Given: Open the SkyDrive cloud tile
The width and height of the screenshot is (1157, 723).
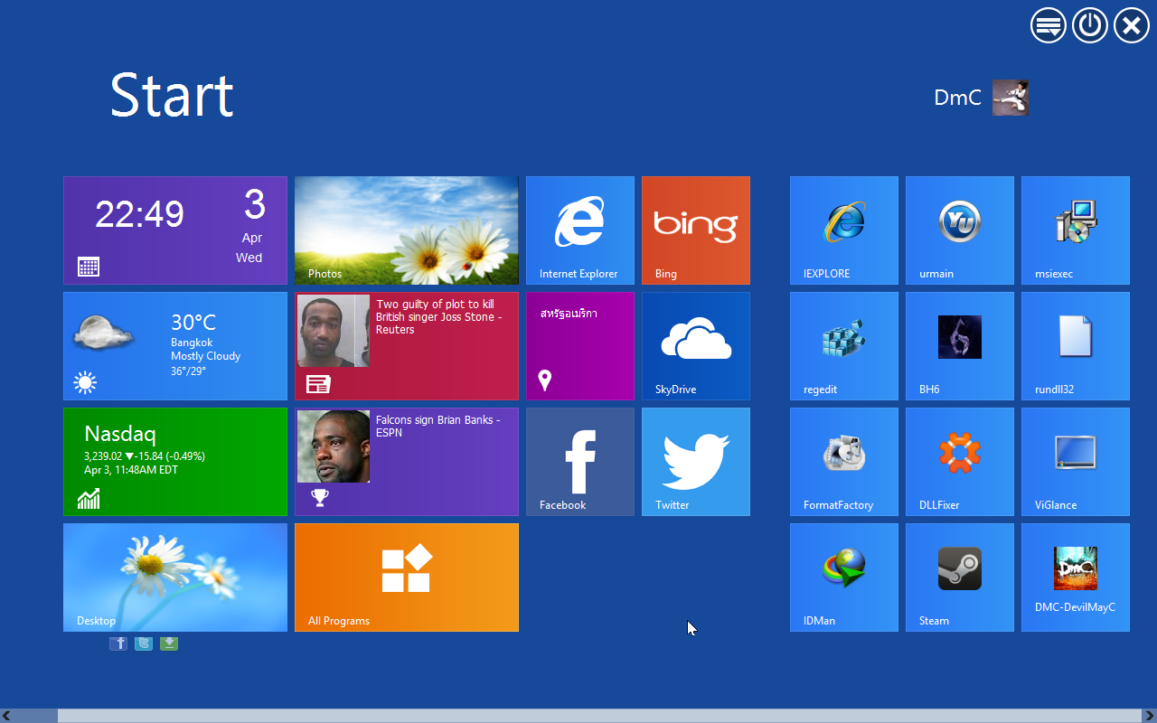Looking at the screenshot, I should [696, 346].
